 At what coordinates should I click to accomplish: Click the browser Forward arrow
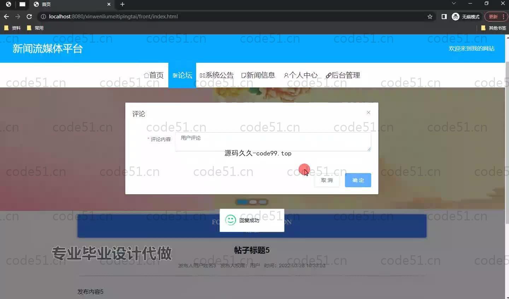(18, 17)
